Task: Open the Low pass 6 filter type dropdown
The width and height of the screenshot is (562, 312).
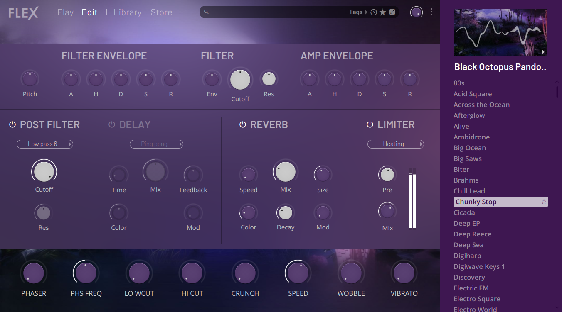Action: (x=45, y=144)
